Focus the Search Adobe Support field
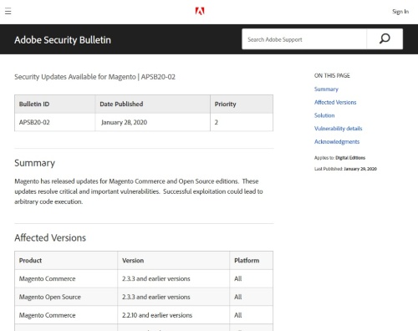 click(304, 39)
